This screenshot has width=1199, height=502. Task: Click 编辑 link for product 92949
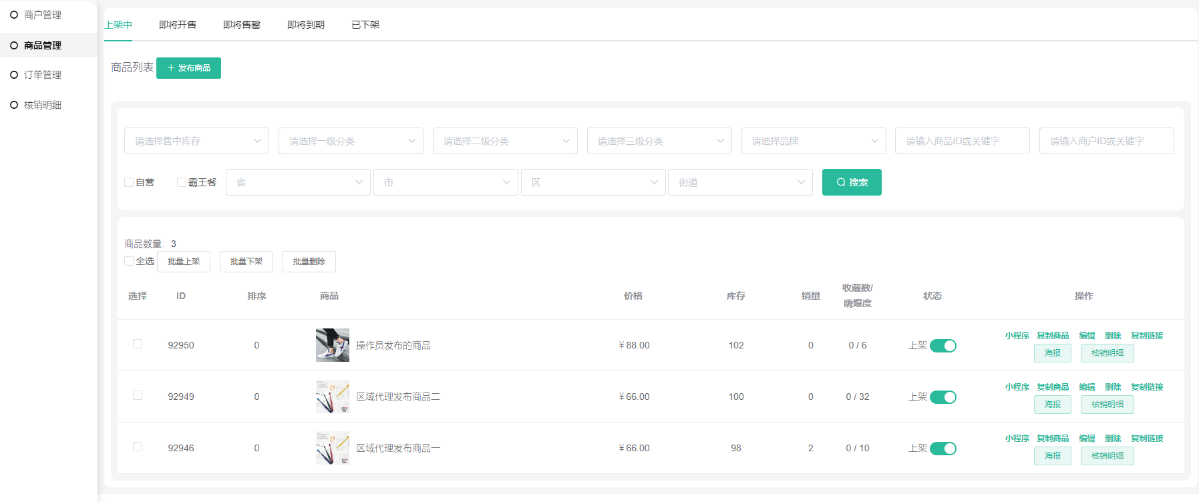1087,387
